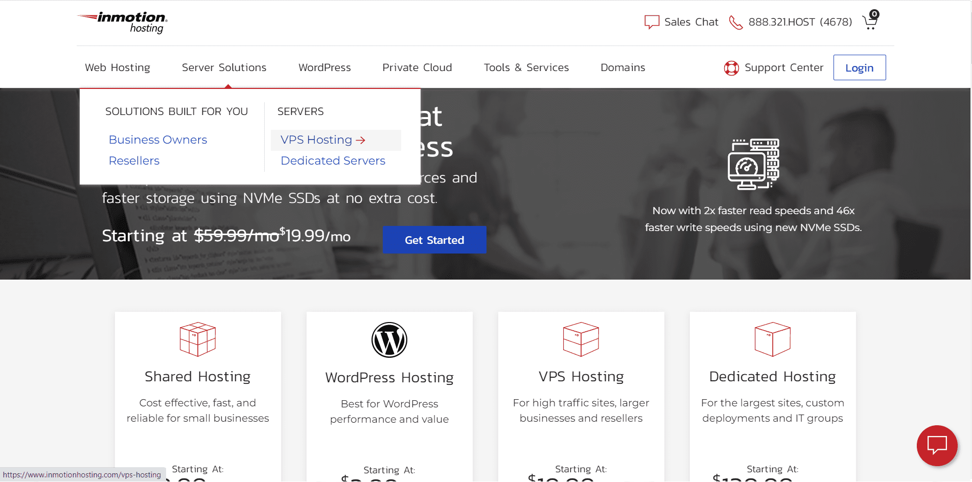Image resolution: width=972 pixels, height=482 pixels.
Task: Click the WordPress Hosting W logo icon
Action: coord(389,339)
